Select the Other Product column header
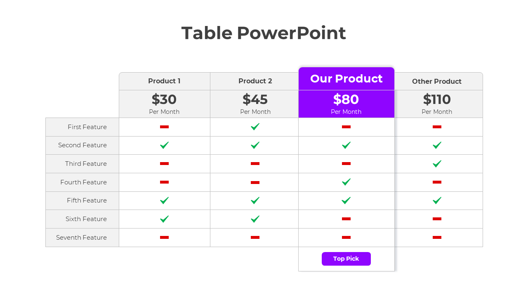The image size is (528, 297). (436, 82)
